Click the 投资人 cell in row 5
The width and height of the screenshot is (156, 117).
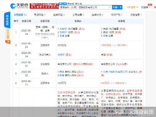click(45, 73)
